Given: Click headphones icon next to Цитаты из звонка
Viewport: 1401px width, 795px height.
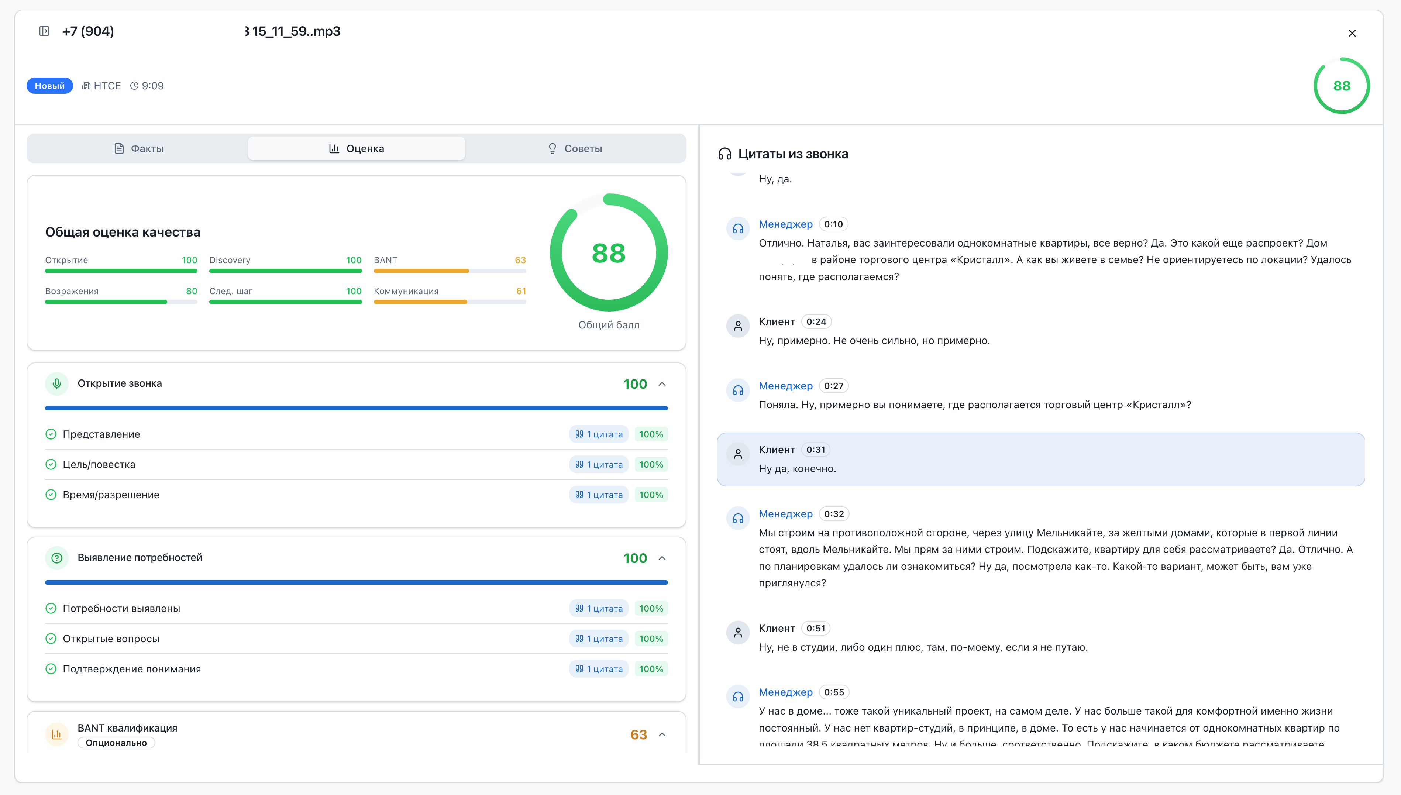Looking at the screenshot, I should [x=724, y=154].
